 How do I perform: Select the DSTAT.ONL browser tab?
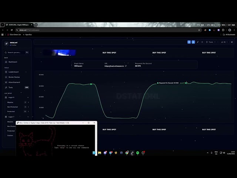tap(19, 25)
